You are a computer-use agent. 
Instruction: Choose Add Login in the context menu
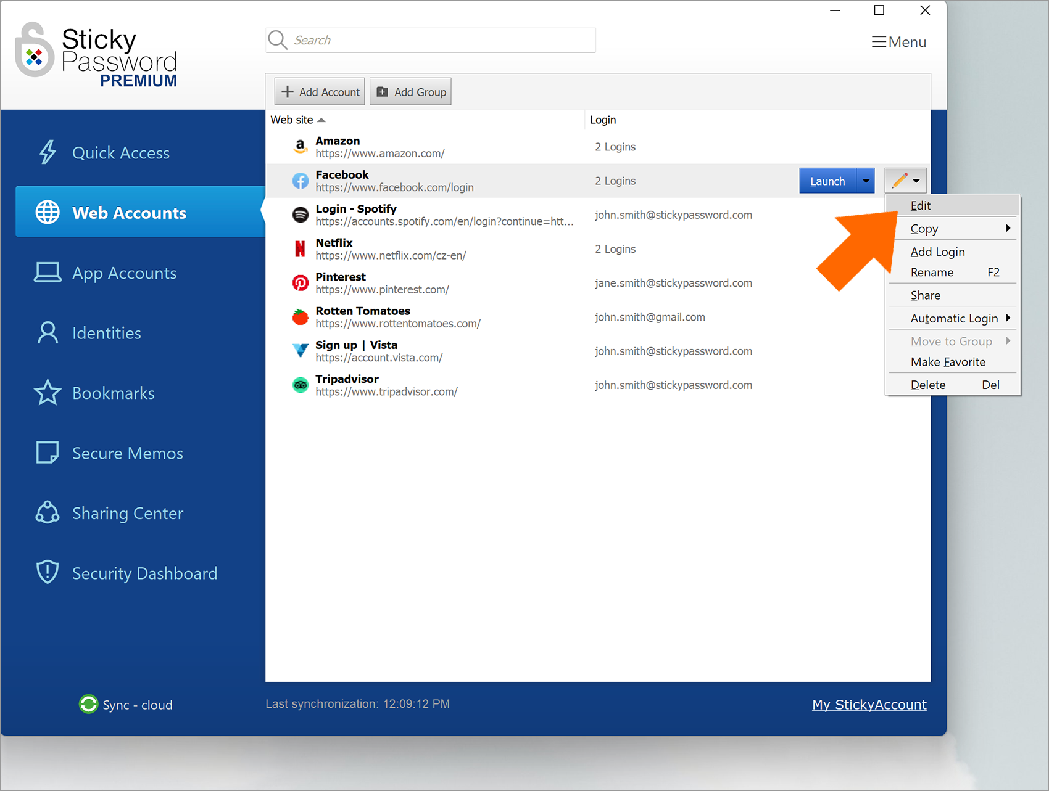point(953,252)
